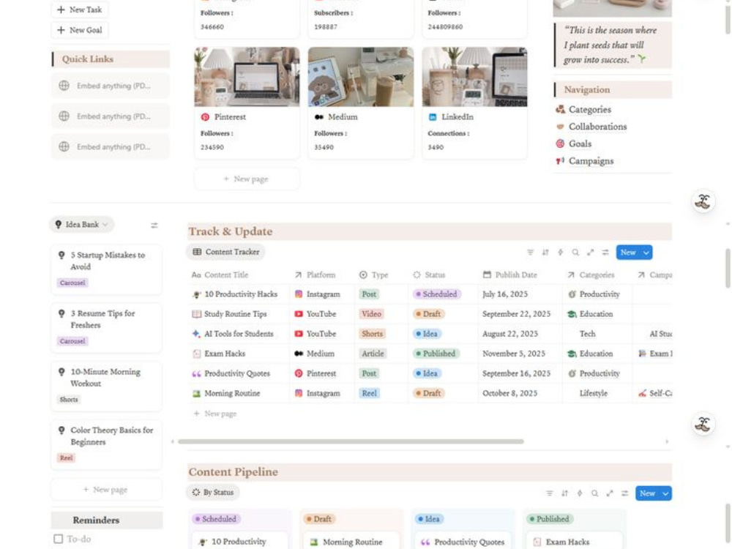Open the Productivity Quotes table row title
This screenshot has width=732, height=549.
pyautogui.click(x=237, y=373)
